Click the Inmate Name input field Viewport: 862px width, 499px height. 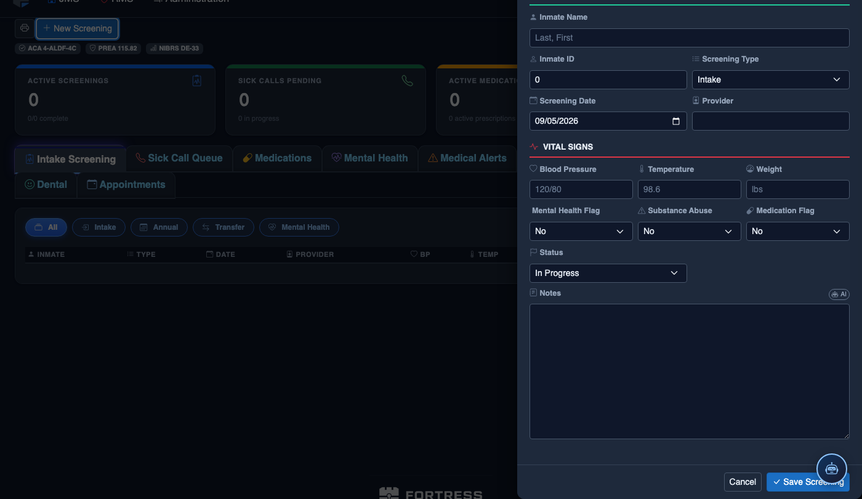690,38
